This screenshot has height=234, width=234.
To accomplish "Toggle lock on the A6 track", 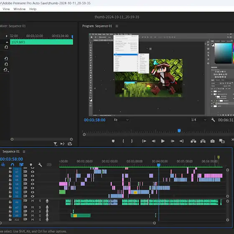I will pos(10,202).
